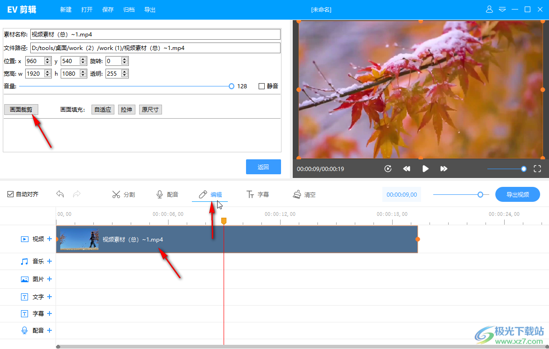The height and width of the screenshot is (349, 549).
Task: Select the 编辑 edit tab
Action: point(210,194)
